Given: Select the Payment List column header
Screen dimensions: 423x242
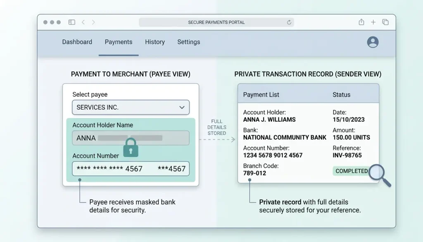Looking at the screenshot, I should (x=261, y=95).
